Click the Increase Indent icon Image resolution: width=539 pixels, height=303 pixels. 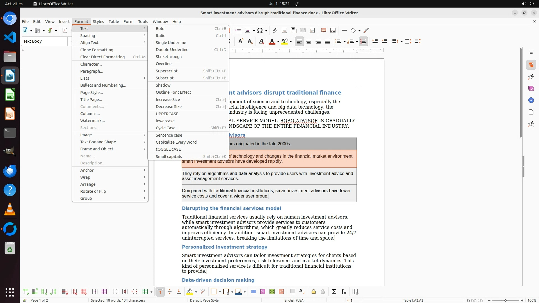point(375,42)
